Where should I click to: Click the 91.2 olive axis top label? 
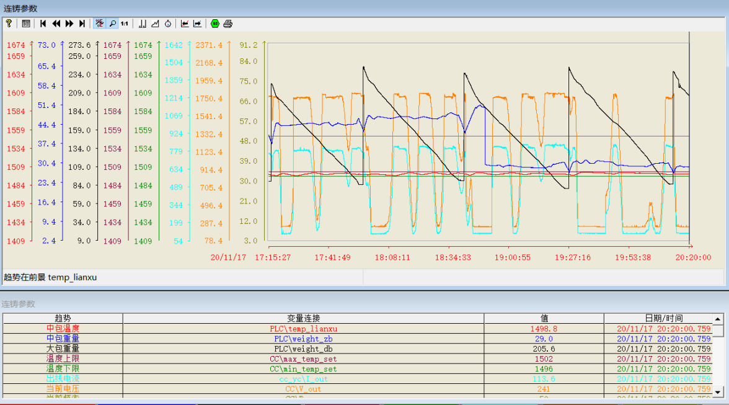(x=248, y=45)
